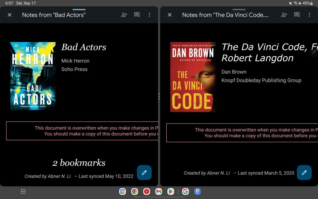318x199 pixels.
Task: Tap the edit pencil in Da Vinci Code pane
Action: click(304, 173)
